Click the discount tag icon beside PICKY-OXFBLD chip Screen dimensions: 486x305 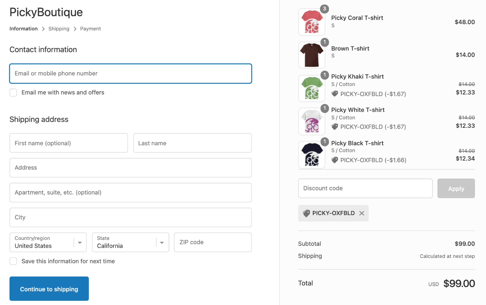[306, 213]
